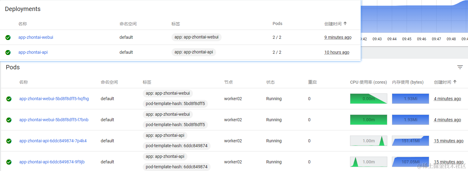The height and width of the screenshot is (171, 468).
Task: Toggle Pods sort arrow next to 创建时间
Action: click(x=455, y=82)
